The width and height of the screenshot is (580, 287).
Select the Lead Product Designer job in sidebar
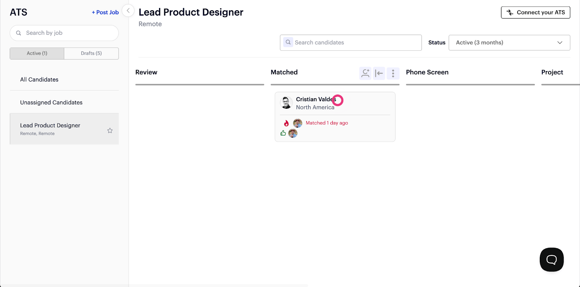point(65,129)
